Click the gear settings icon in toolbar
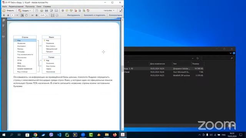Image resolution: width=246 pixels, height=138 pixels. (x=63, y=11)
